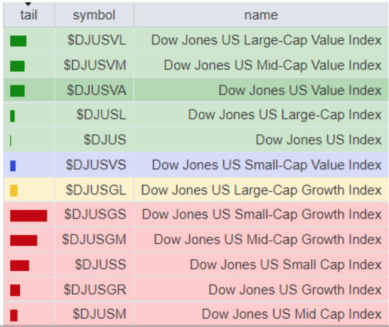
Task: Select Dow Jones US Mid-Cap Value Index
Action: [x=272, y=65]
